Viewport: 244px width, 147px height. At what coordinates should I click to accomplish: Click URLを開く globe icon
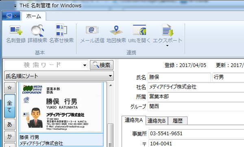[x=139, y=30]
